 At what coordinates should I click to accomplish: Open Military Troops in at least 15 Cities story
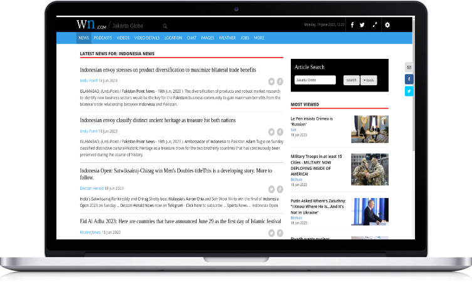pyautogui.click(x=316, y=165)
